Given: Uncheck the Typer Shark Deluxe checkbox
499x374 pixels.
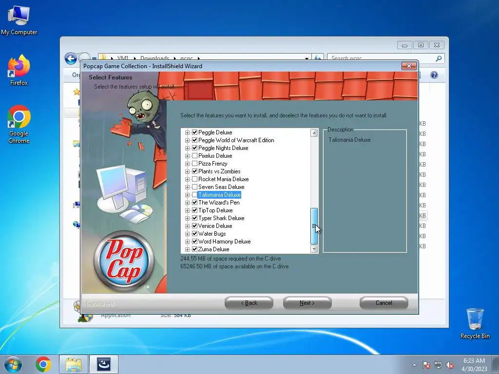Looking at the screenshot, I should tap(195, 218).
